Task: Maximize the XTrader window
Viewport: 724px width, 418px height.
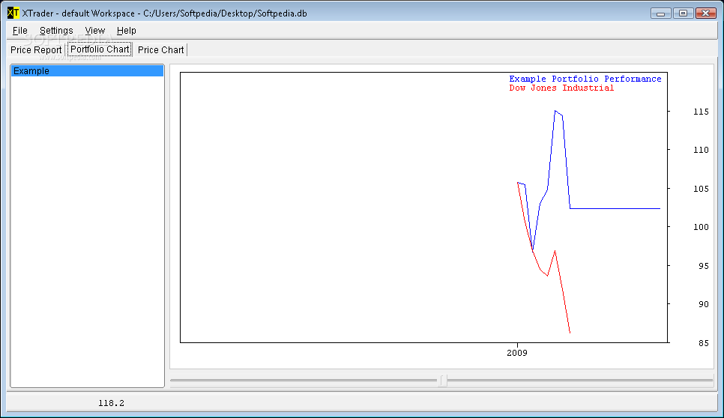Action: click(683, 13)
